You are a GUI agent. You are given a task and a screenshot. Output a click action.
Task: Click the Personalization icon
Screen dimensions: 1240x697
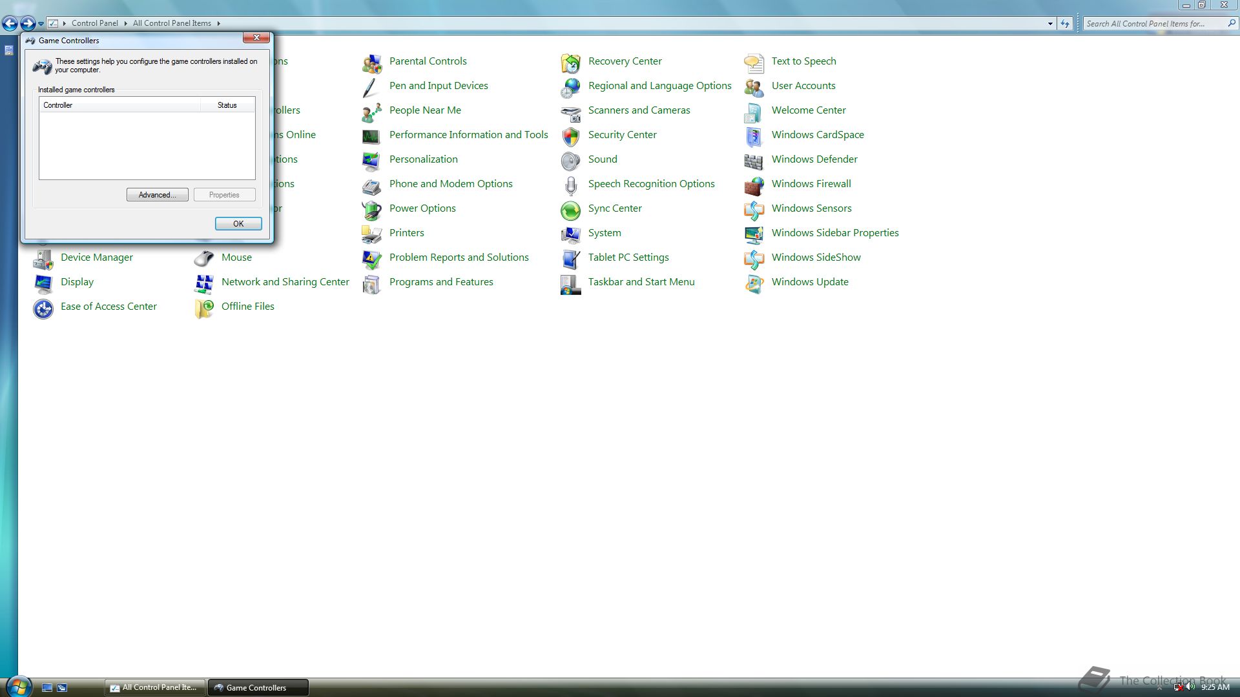[371, 161]
